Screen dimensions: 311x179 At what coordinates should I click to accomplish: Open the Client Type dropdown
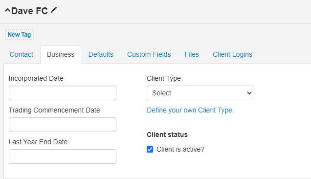200,93
